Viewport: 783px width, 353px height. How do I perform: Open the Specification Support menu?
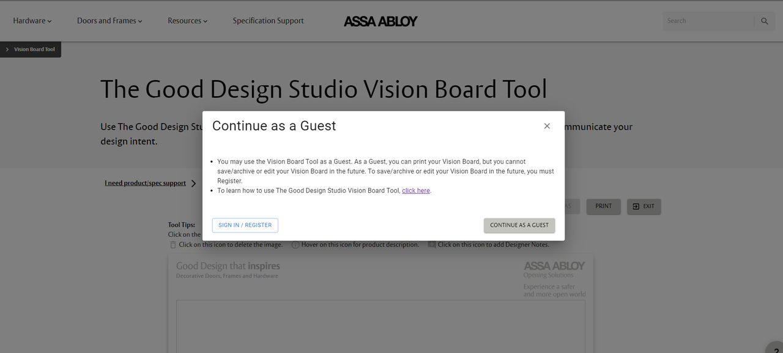point(268,20)
